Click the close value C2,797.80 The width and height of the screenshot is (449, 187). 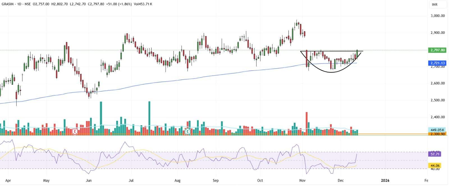[x=96, y=4]
